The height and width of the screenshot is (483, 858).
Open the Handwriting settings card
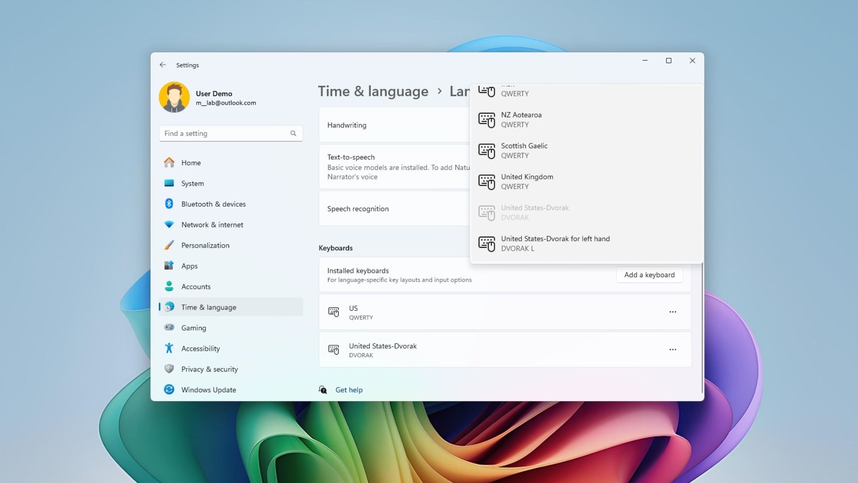pyautogui.click(x=394, y=125)
